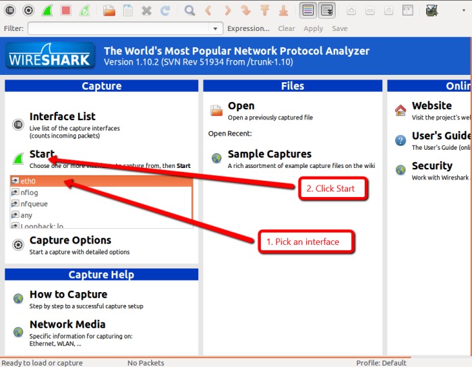This screenshot has width=472, height=367.
Task: Open Capture Options link
Action: 70,240
